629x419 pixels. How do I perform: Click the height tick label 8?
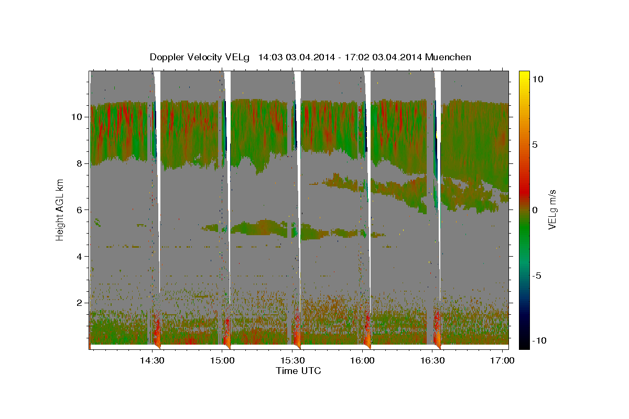(x=80, y=163)
